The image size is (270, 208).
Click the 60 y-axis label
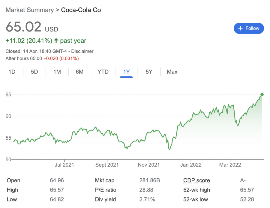coord(8,116)
